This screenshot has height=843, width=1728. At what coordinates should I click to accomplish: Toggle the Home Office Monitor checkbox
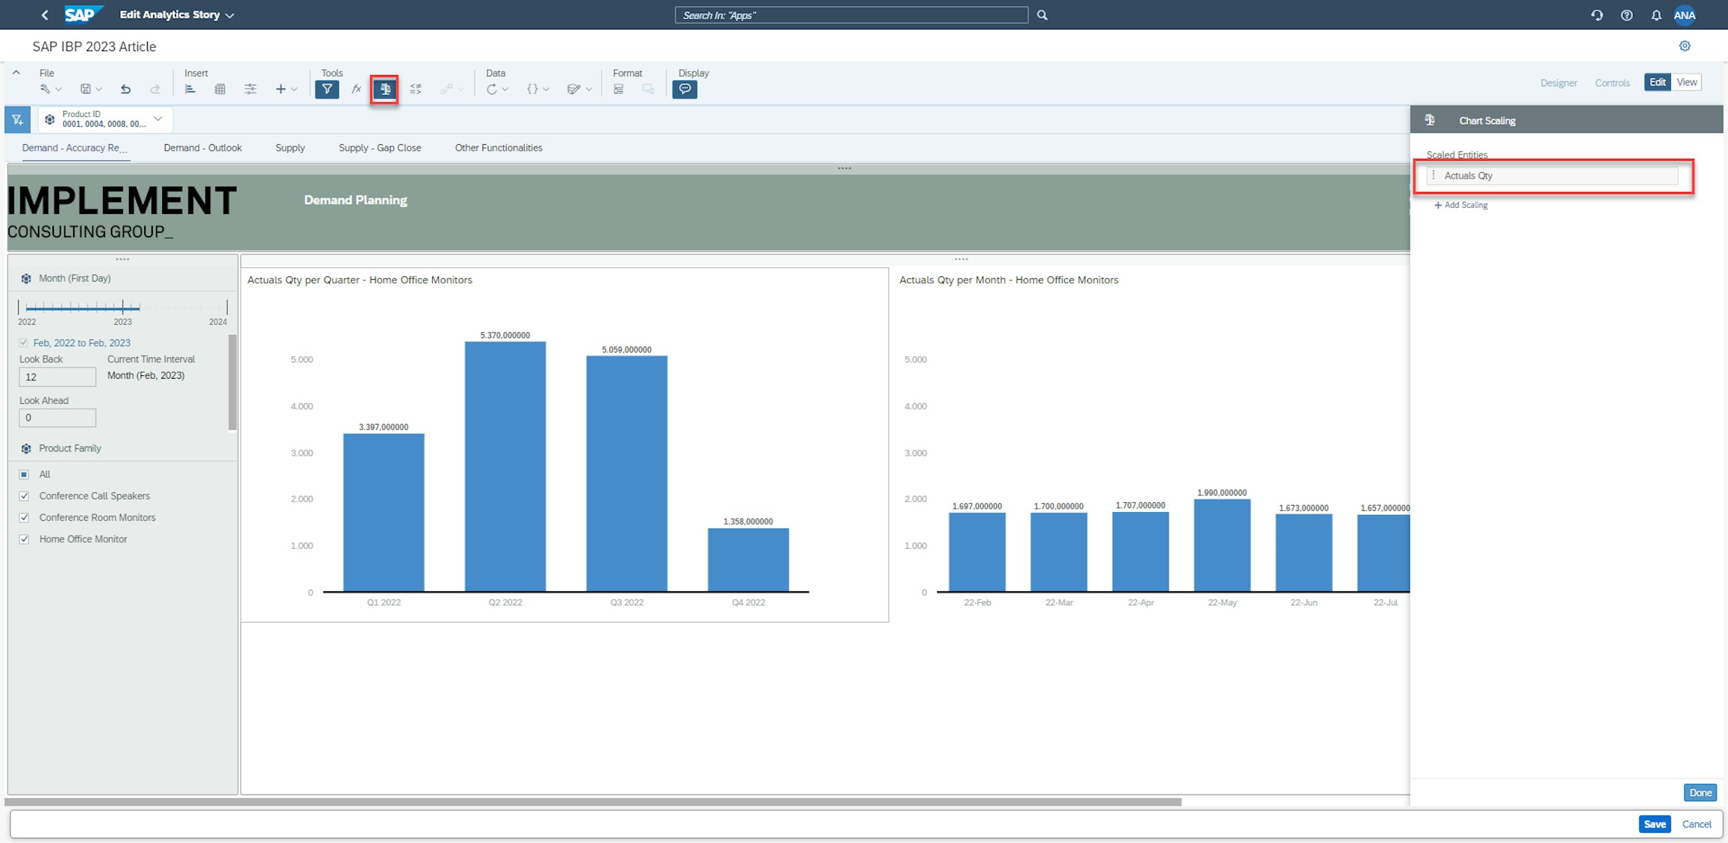tap(24, 539)
